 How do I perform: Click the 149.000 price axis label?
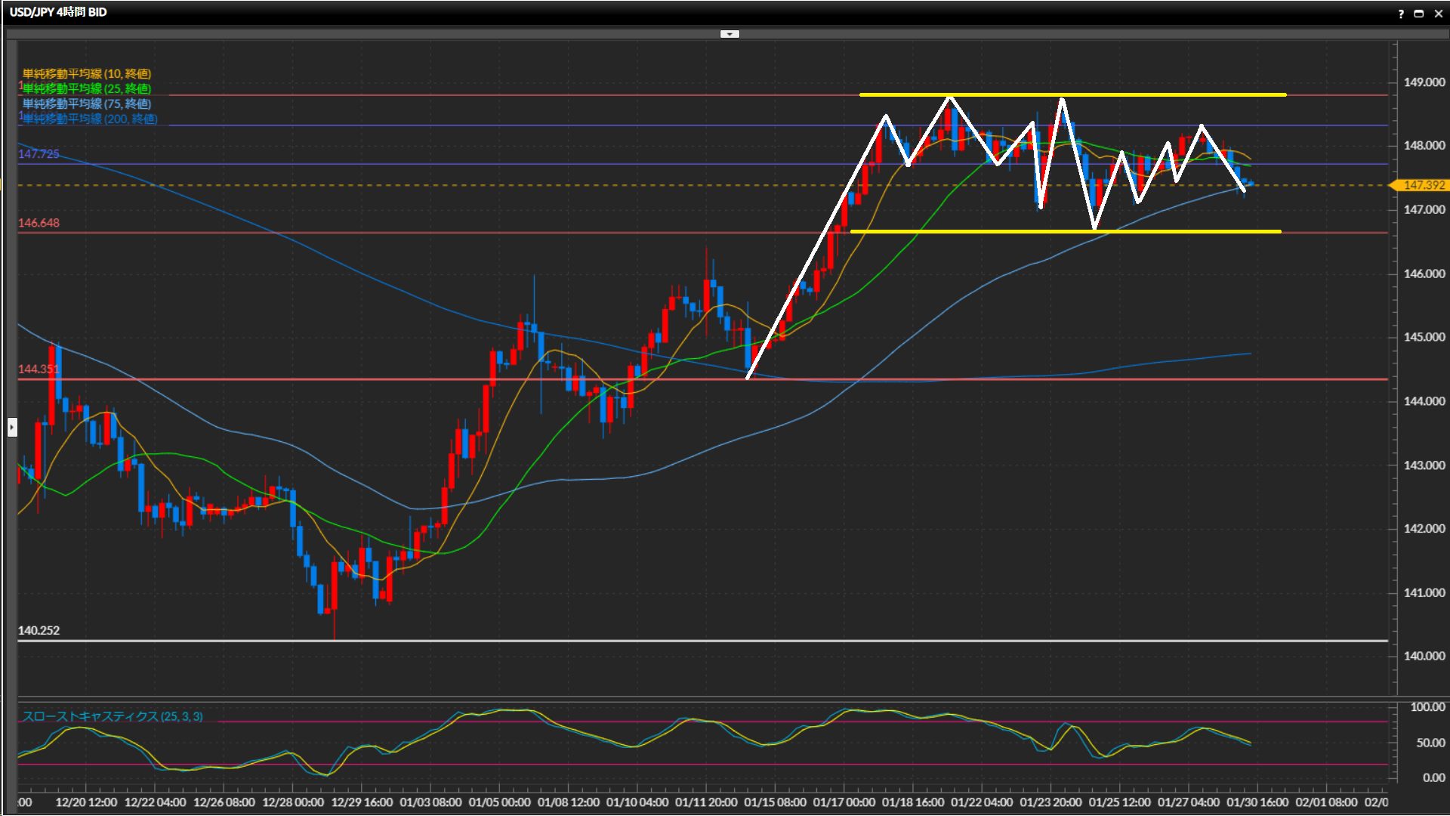coord(1424,82)
